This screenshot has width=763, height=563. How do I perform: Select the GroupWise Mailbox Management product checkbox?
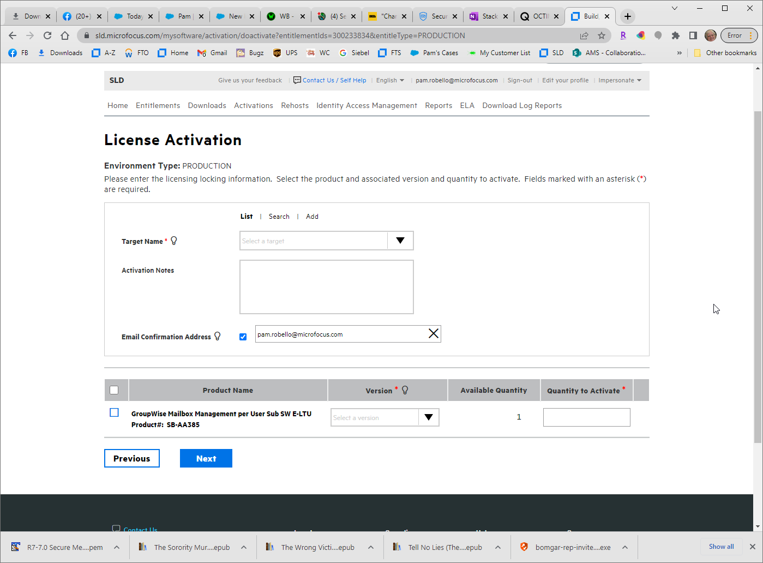coord(114,412)
